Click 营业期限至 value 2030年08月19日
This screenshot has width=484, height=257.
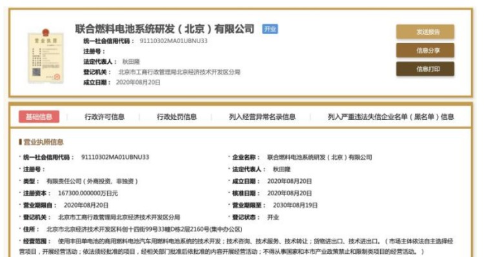point(295,205)
